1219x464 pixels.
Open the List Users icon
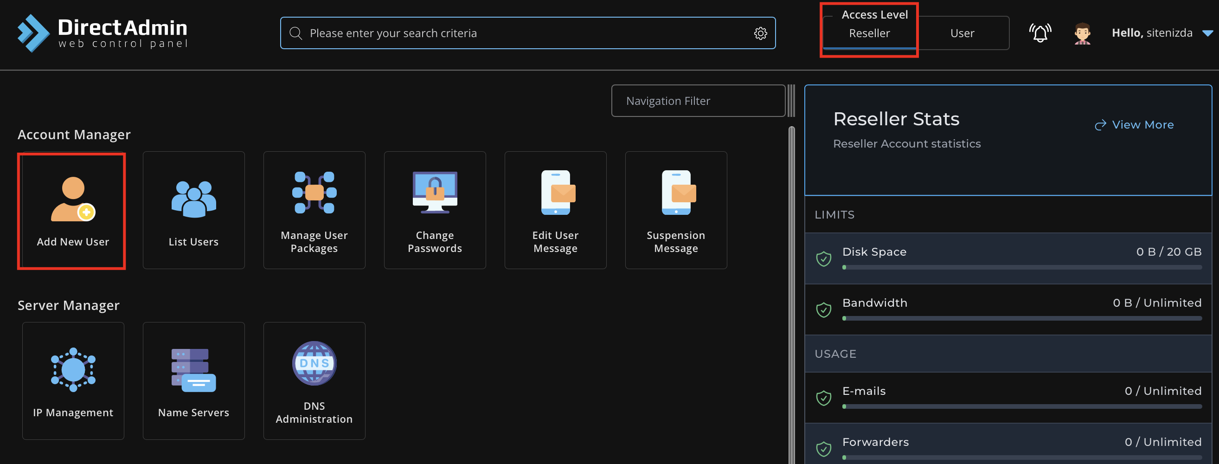(x=193, y=200)
